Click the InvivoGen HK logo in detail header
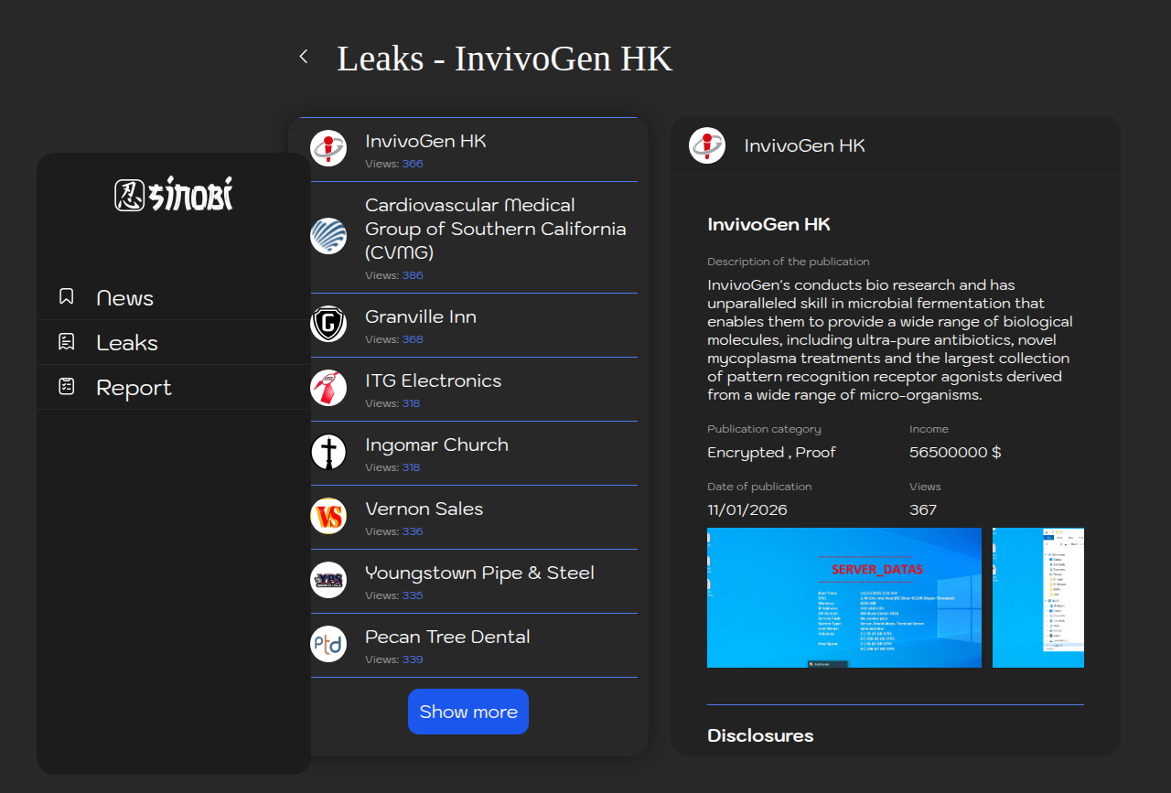 (707, 145)
